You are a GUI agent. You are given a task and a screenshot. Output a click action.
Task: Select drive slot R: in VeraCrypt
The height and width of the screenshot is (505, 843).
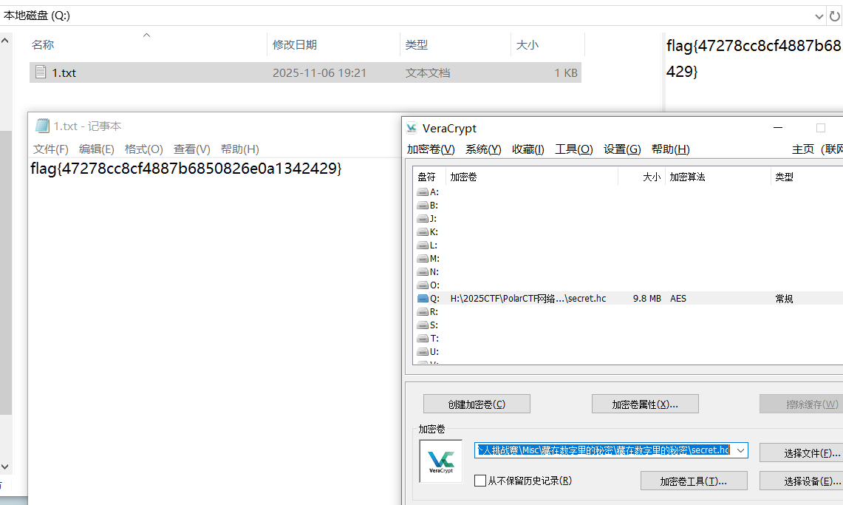coord(429,312)
